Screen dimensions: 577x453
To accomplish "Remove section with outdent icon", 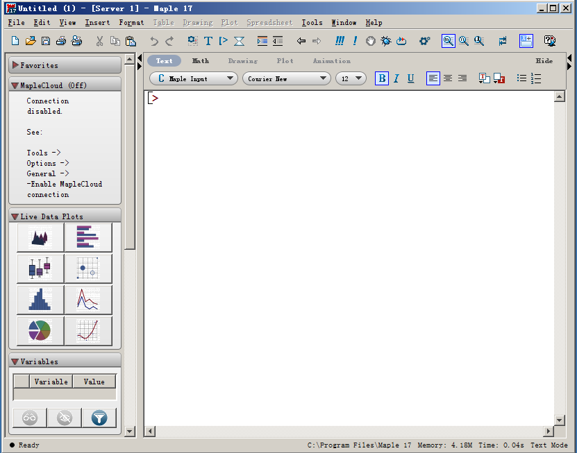I will click(x=278, y=41).
